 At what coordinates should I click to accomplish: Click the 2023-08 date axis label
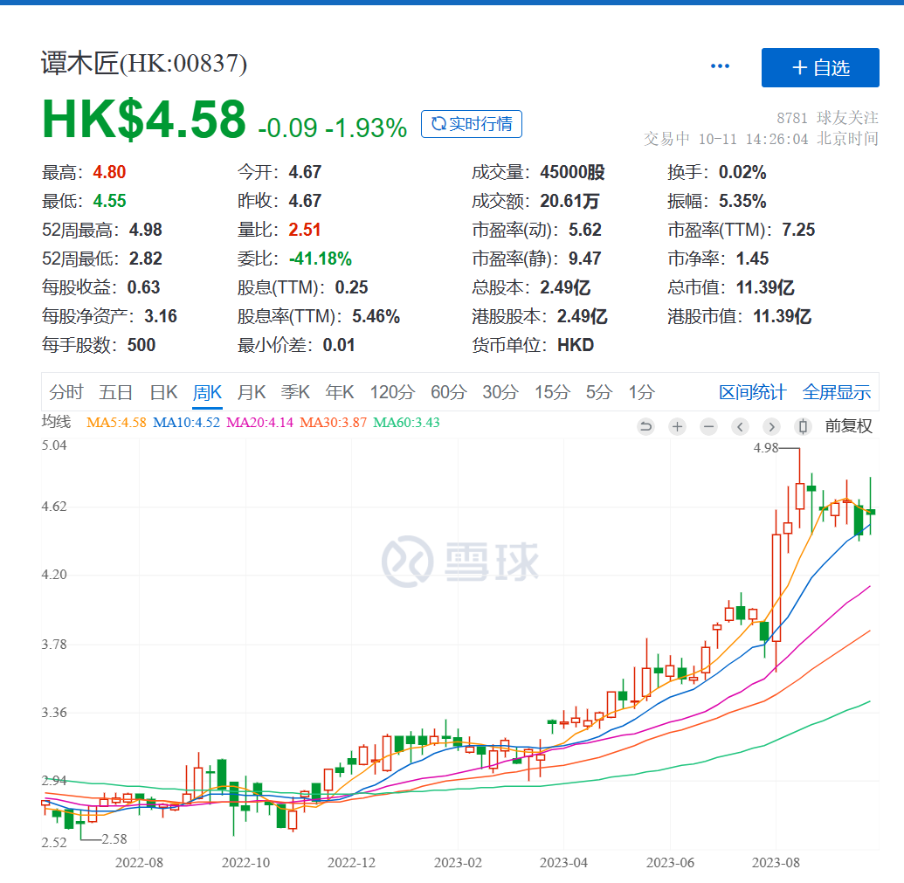click(776, 863)
